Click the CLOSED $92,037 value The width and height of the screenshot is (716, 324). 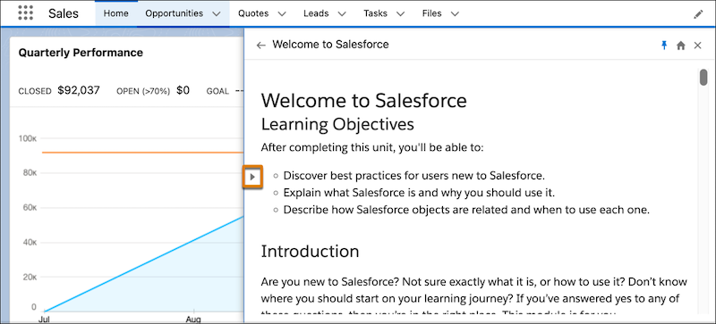point(79,91)
